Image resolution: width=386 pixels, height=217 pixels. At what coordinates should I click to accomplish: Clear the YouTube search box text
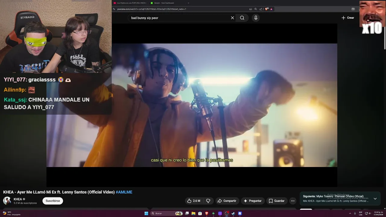(233, 18)
